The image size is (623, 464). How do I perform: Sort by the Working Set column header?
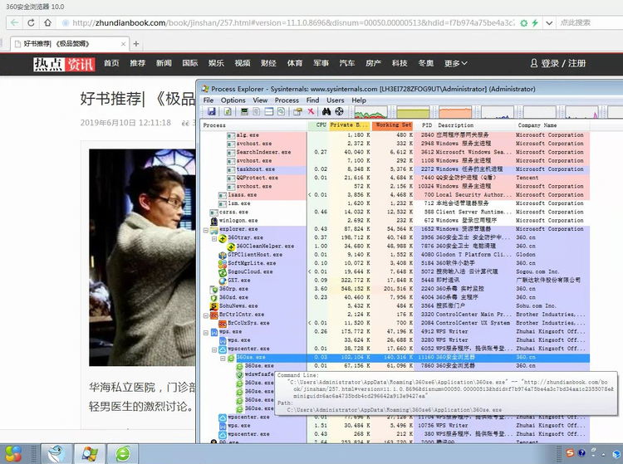[x=393, y=125]
